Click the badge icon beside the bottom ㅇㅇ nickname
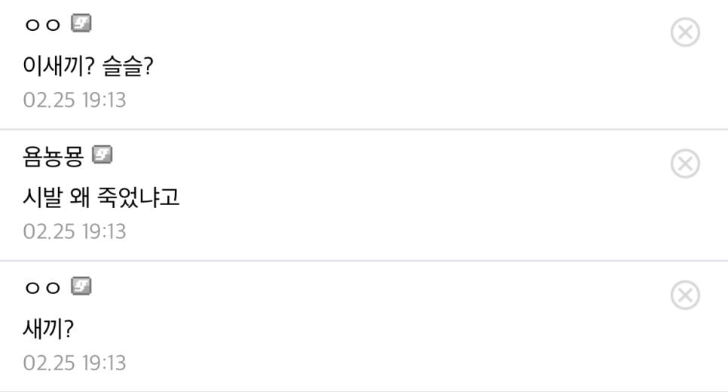 81,286
